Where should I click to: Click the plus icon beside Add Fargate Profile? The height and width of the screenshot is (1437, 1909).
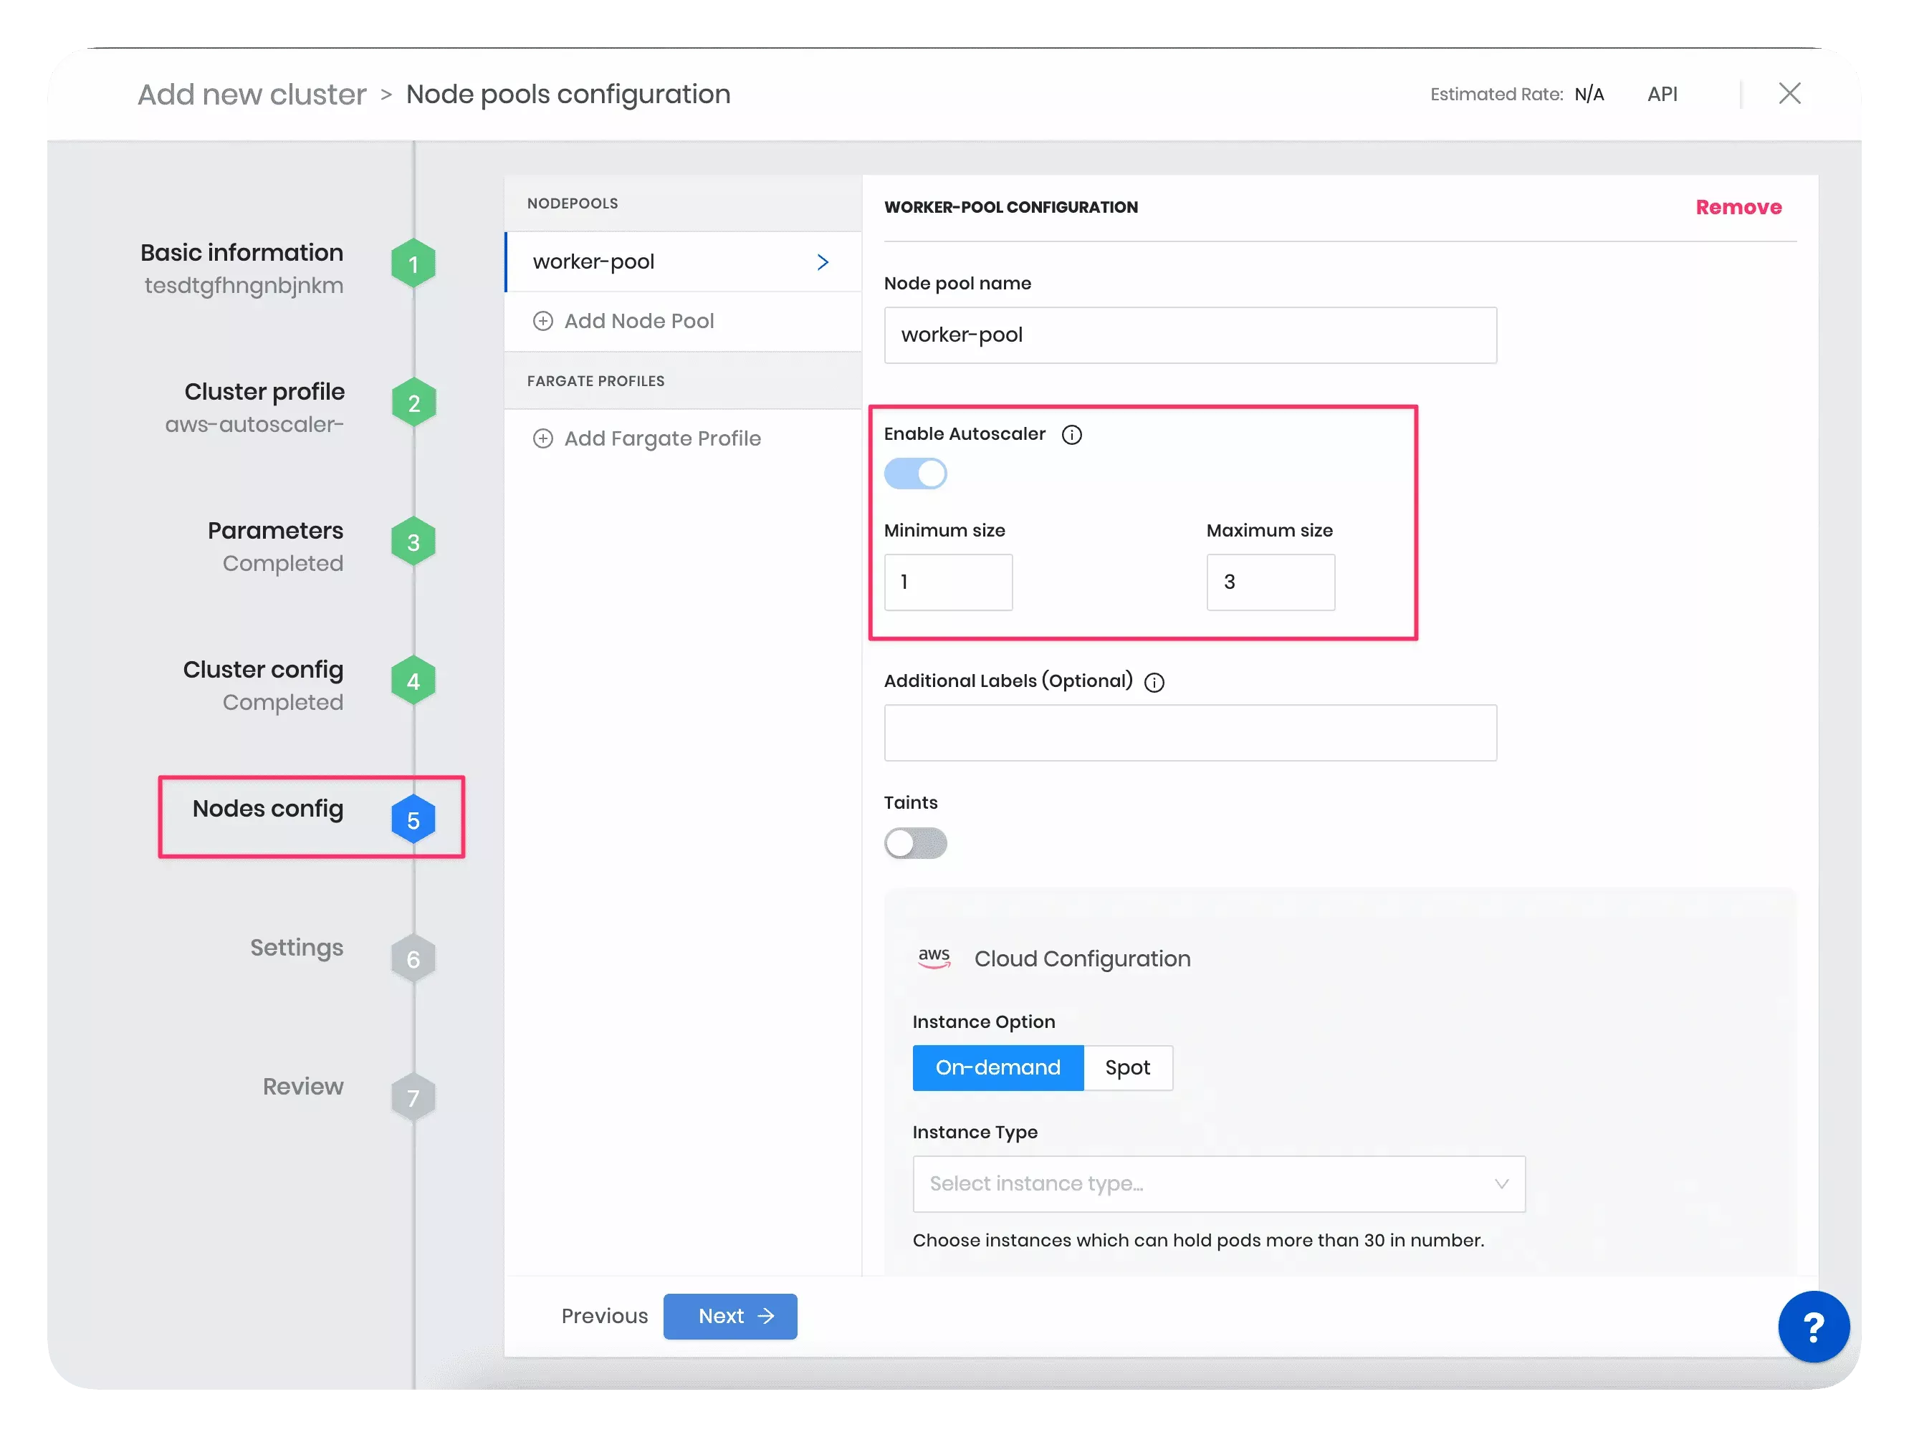543,438
